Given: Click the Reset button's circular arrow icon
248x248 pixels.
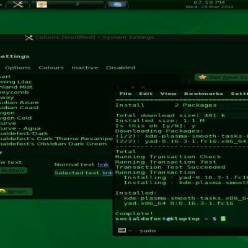Looking at the screenshot, I should coord(2,192).
